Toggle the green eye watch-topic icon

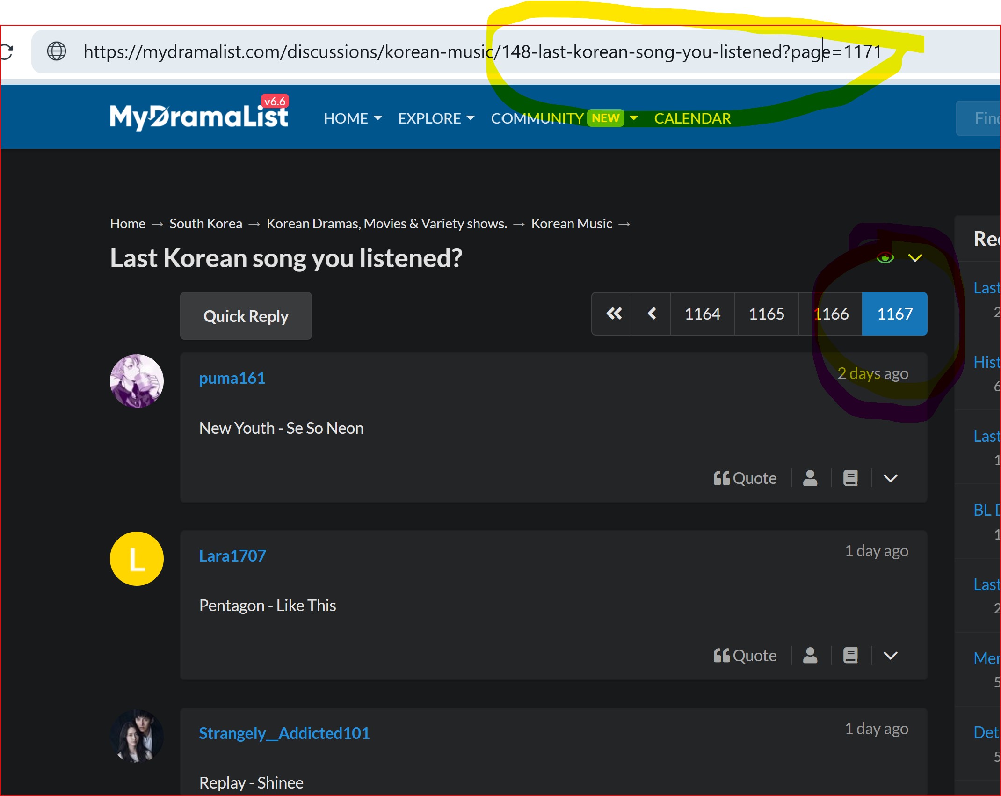885,257
